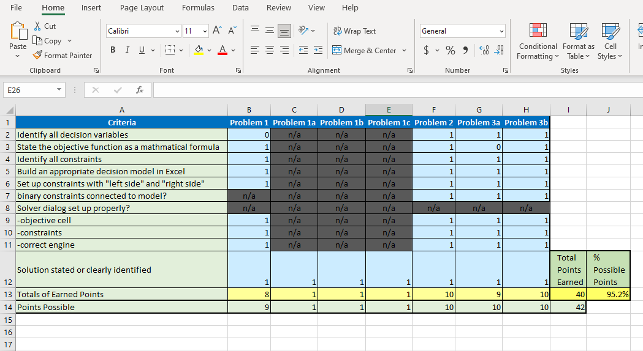Switch to the View tab
This screenshot has width=643, height=351.
316,8
